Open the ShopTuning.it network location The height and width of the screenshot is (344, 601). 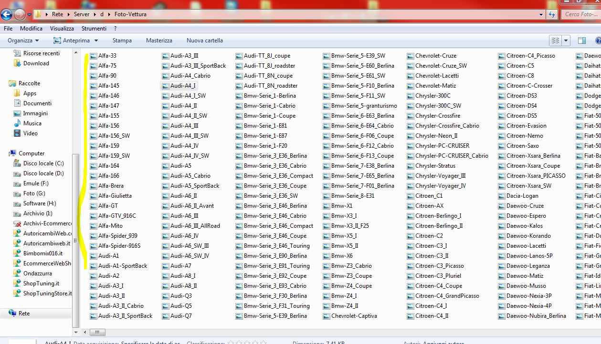pyautogui.click(x=41, y=283)
